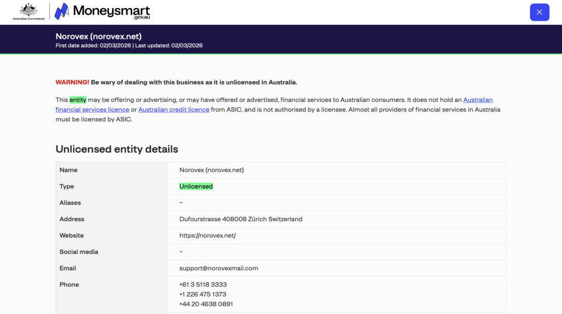Click the Norovex (norovex.net) header title
The image size is (562, 314).
[99, 36]
